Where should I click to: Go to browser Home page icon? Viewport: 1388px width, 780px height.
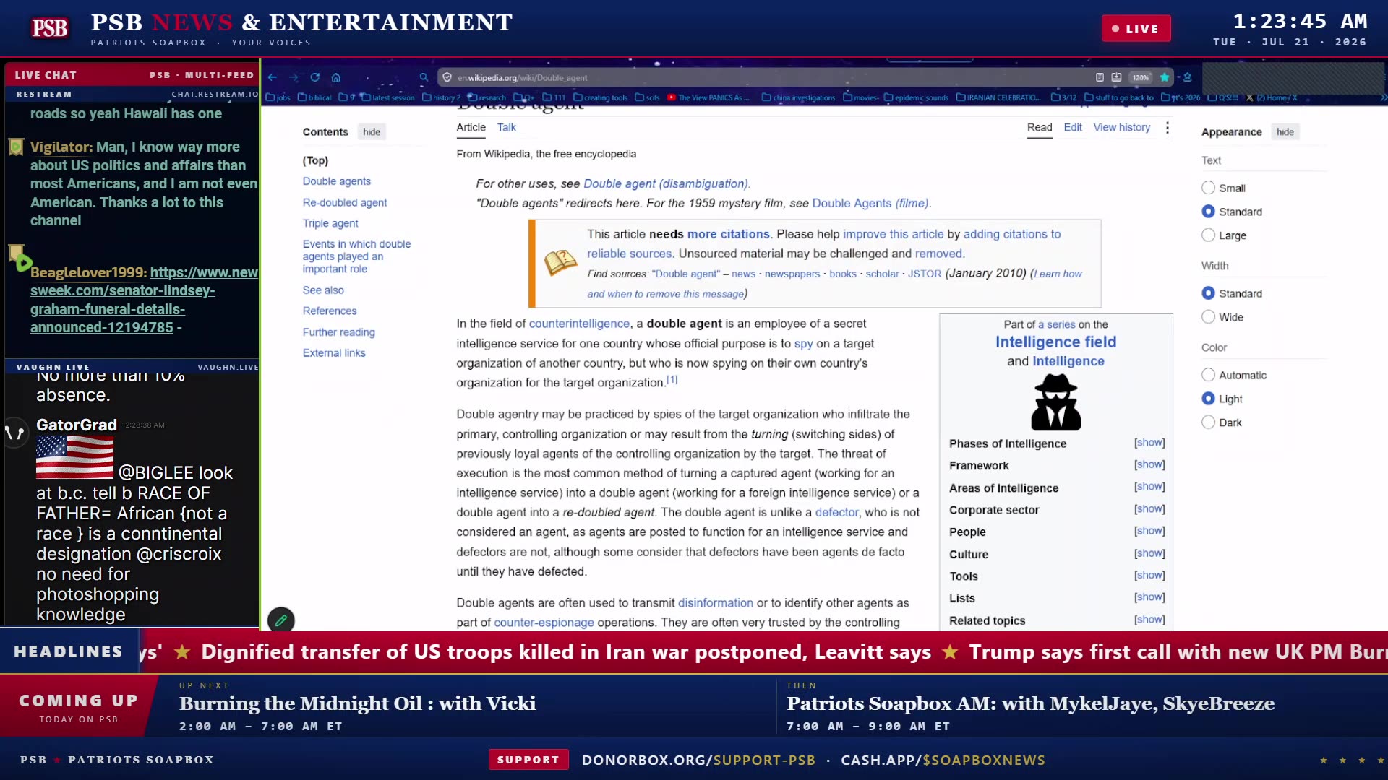tap(336, 77)
